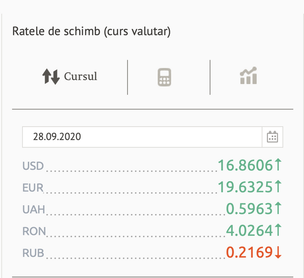Select the Cursul tab label
Image resolution: width=304 pixels, height=278 pixels.
tap(81, 76)
